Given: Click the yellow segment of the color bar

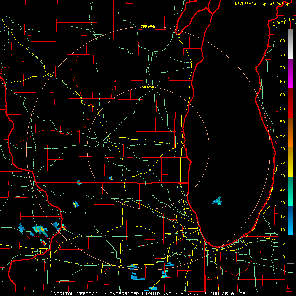Looking at the screenshot, I should point(290,162).
